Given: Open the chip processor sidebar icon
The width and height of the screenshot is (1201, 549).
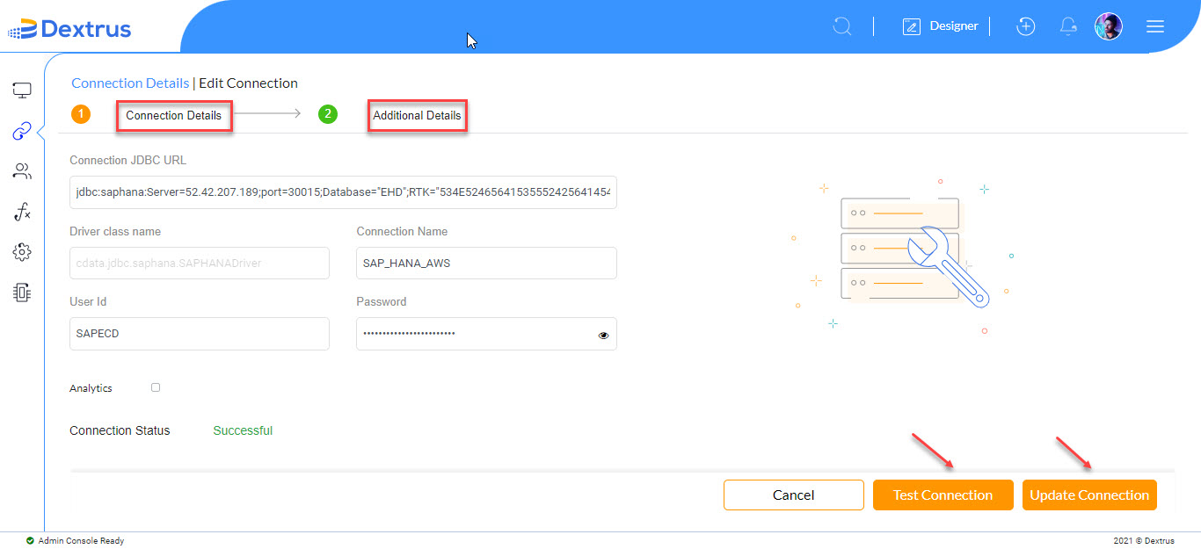Looking at the screenshot, I should point(22,293).
